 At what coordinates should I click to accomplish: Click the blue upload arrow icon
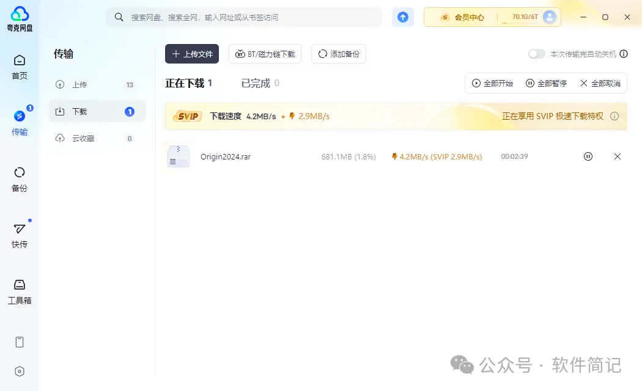(403, 17)
